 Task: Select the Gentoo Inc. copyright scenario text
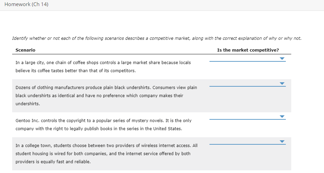[x=103, y=124]
